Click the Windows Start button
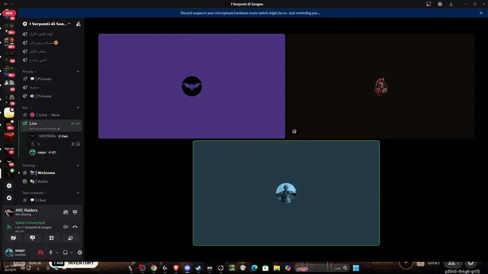488x274 pixels. click(356, 268)
